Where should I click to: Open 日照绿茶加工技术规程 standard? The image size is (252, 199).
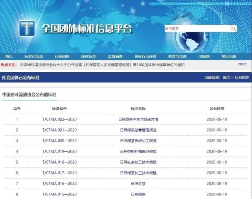pos(138,173)
